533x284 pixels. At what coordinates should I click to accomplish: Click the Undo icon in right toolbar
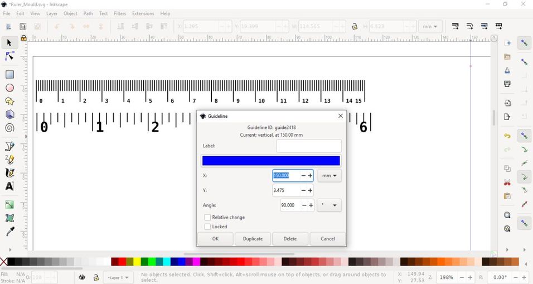(507, 136)
